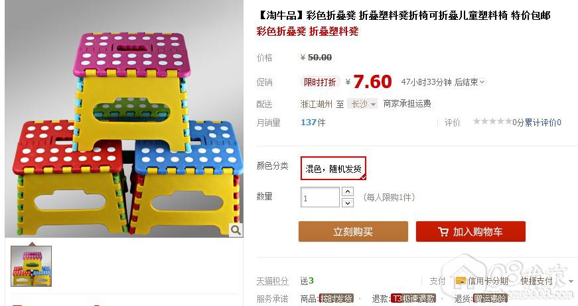Click the 137件 monthly sales link
The image size is (578, 306).
[313, 123]
